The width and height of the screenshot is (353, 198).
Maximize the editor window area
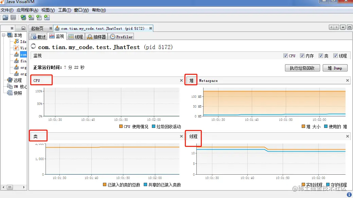coord(349,27)
